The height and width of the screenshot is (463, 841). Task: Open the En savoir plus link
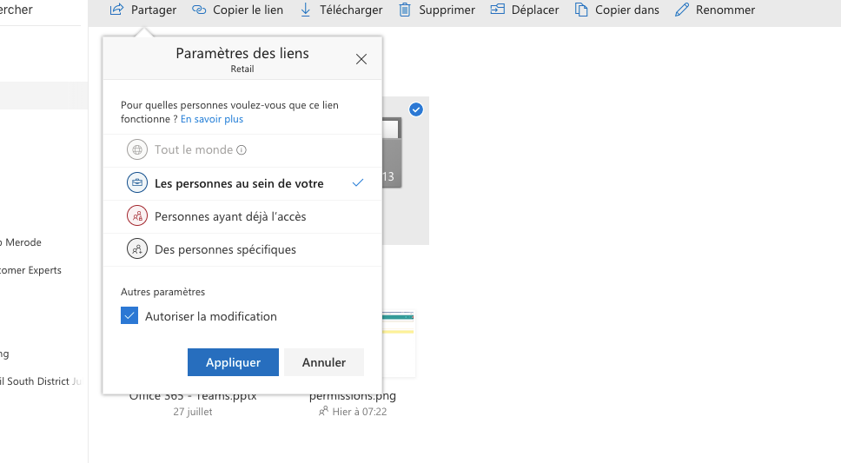212,119
